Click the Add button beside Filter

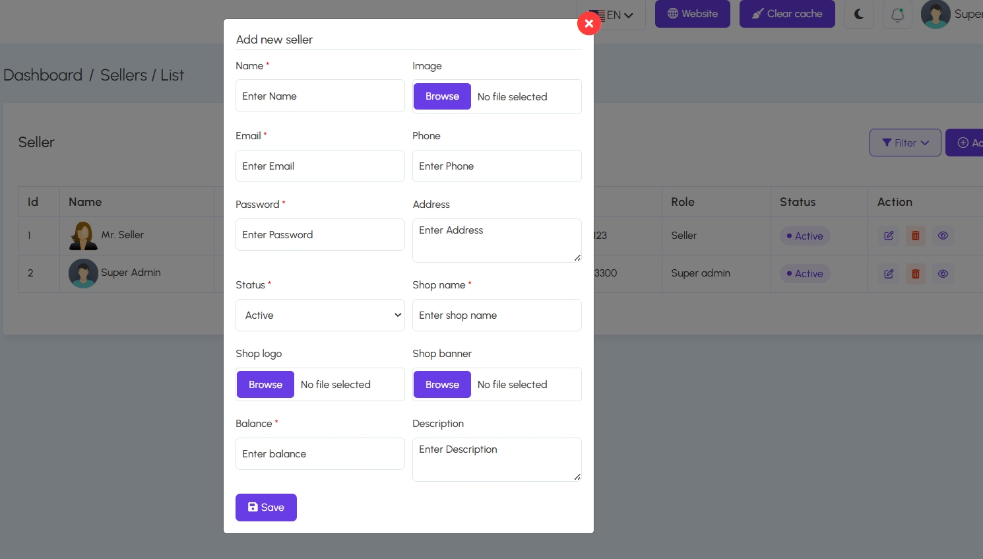[x=965, y=143]
